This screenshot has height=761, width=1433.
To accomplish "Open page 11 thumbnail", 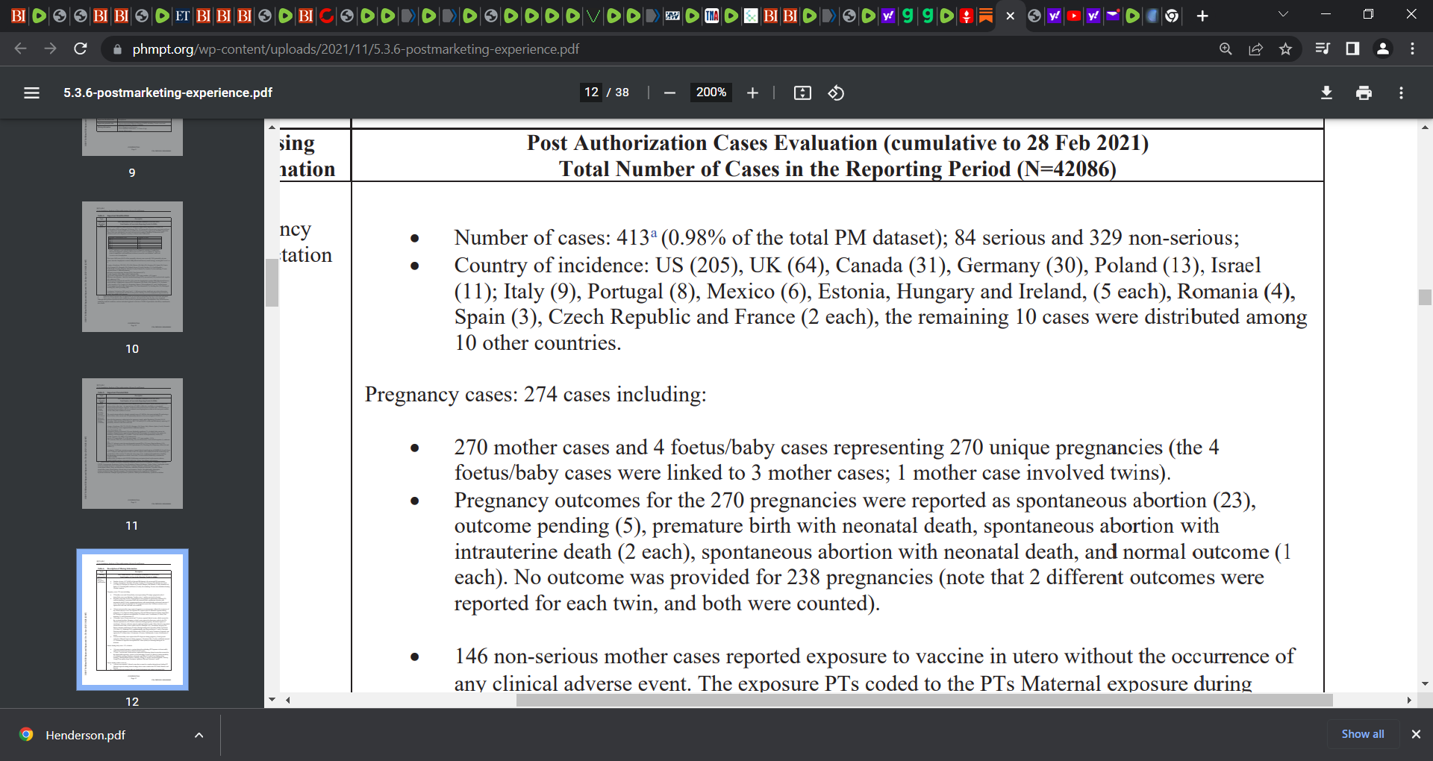I will click(132, 443).
